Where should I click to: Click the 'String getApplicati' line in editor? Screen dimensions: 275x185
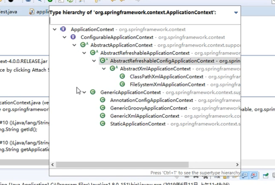(24, 150)
